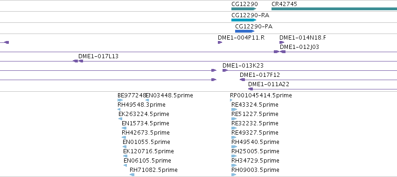Click the DME1-014N18.F arrow marker
Viewport: 397px width, 177px height.
click(282, 42)
